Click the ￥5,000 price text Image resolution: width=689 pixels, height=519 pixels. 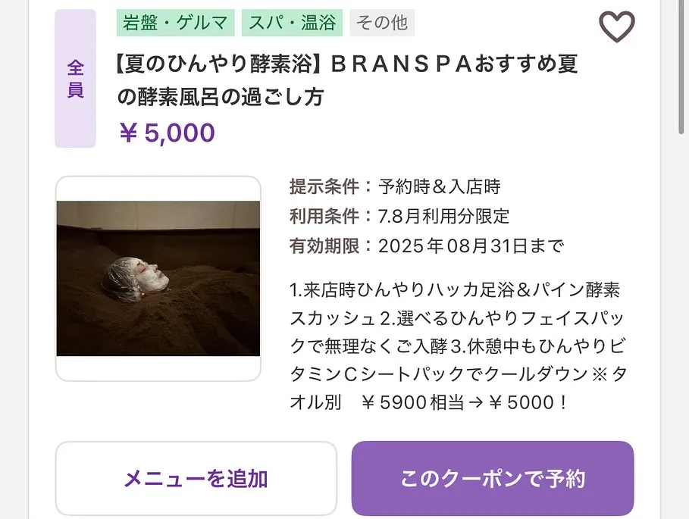pyautogui.click(x=168, y=133)
